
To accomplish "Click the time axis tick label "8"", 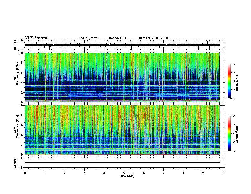I will coord(183,173).
